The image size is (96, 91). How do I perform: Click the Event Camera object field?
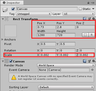pyautogui.click(x=64, y=70)
